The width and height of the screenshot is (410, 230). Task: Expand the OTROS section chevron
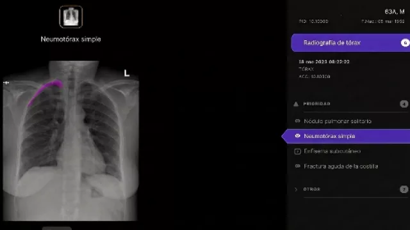(296, 189)
